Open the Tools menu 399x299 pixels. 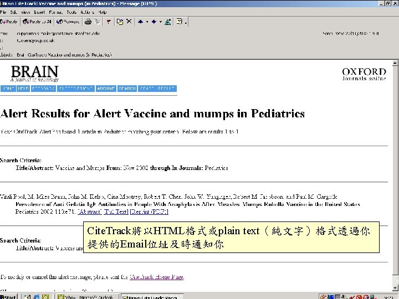71,12
